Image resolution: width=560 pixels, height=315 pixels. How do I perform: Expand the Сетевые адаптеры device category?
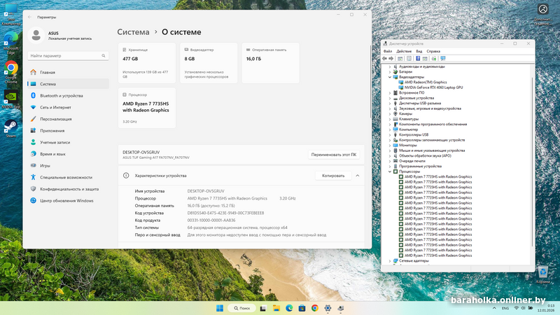[x=390, y=260]
